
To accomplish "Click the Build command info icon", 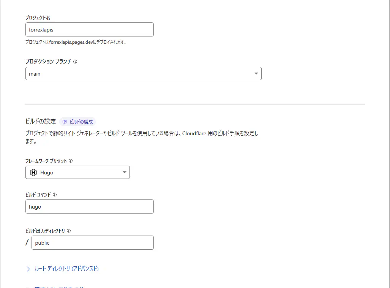I will pos(55,195).
